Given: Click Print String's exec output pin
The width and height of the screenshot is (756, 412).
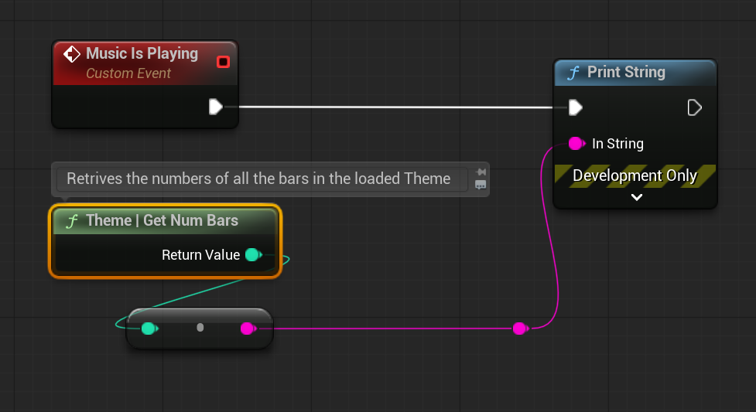Looking at the screenshot, I should click(x=694, y=107).
